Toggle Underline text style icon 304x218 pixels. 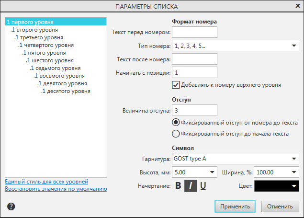(203, 186)
